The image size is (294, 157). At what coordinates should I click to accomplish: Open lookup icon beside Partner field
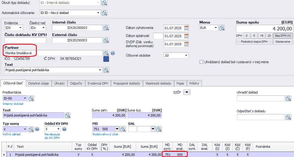coord(106,53)
